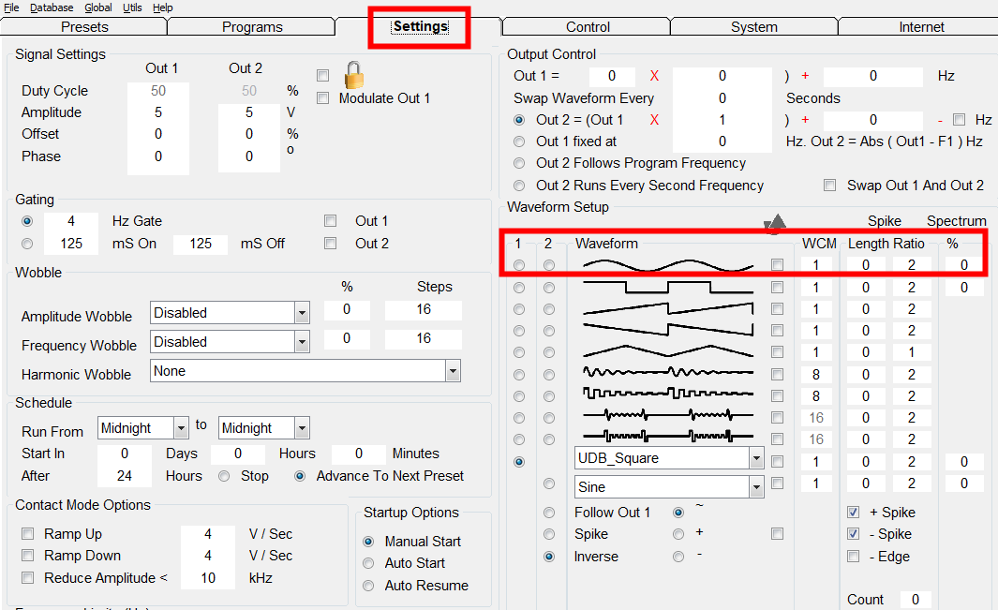This screenshot has width=998, height=610.
Task: Select Auto Resume startup option
Action: pos(368,585)
